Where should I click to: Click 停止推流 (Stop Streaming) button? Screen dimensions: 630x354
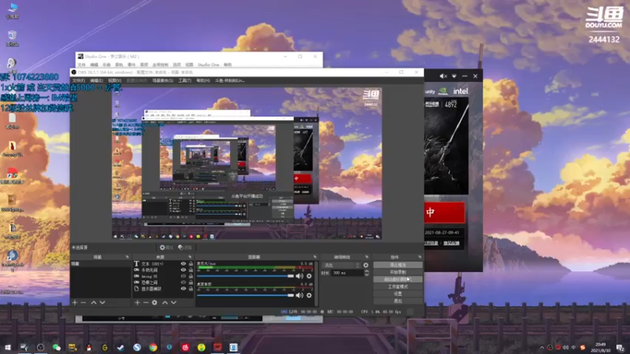pyautogui.click(x=398, y=265)
